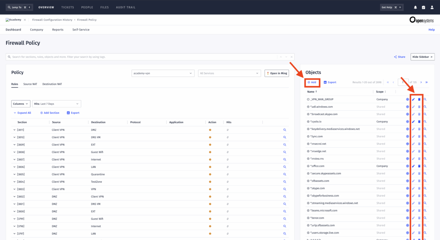Switch to the Reports tab
The width and height of the screenshot is (440, 240).
click(57, 29)
